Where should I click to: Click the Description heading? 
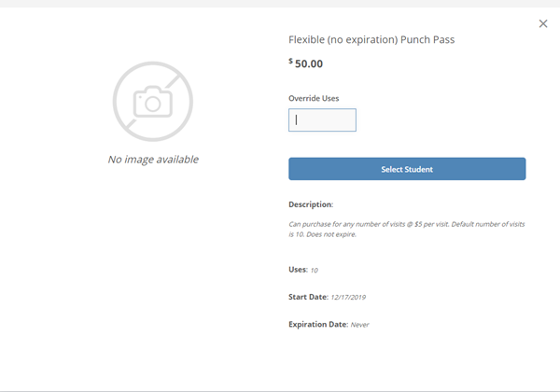pos(311,204)
